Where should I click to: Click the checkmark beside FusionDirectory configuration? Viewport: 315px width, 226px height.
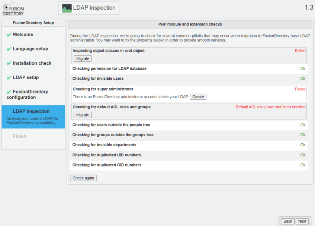9,92
